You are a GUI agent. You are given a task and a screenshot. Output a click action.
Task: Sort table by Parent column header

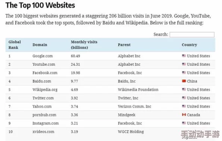(124, 45)
